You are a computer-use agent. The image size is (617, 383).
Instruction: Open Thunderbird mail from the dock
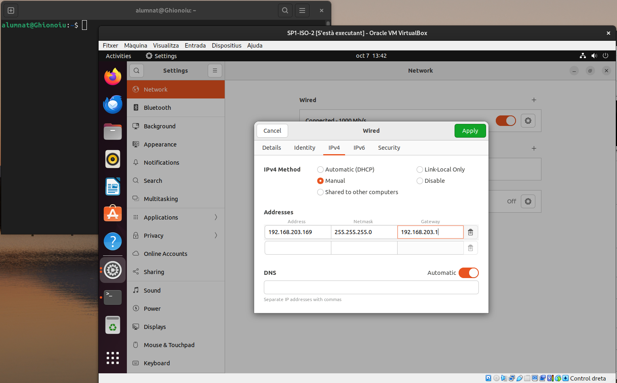[x=113, y=105]
